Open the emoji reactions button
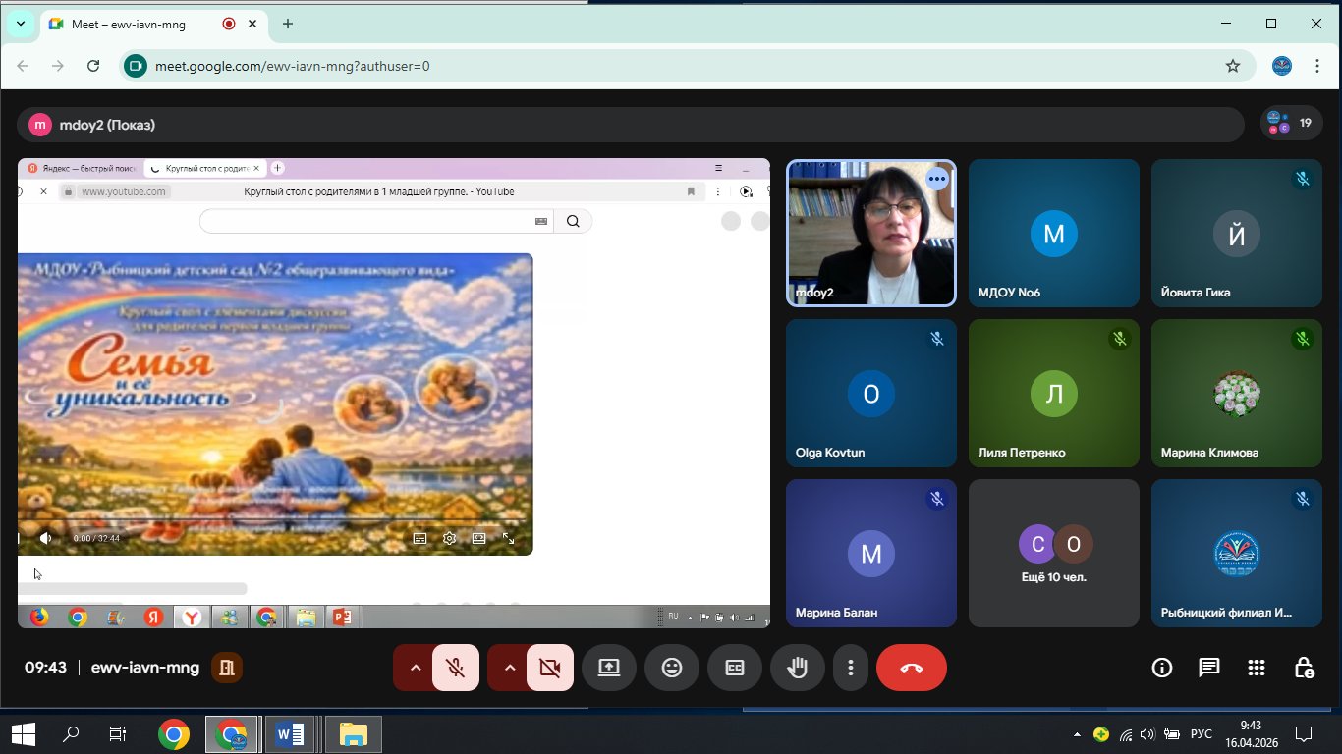The height and width of the screenshot is (754, 1342). pyautogui.click(x=672, y=668)
